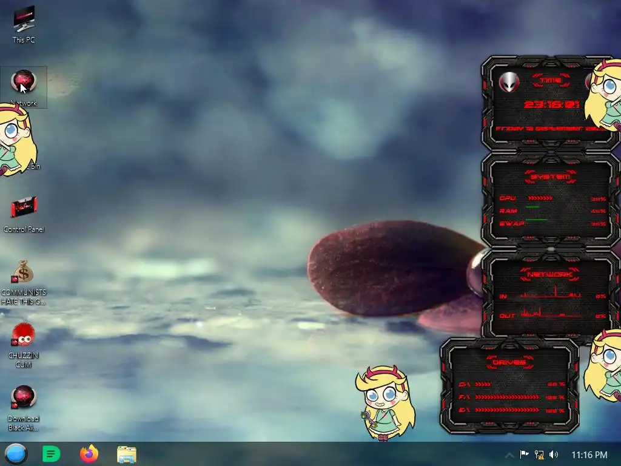This screenshot has height=466, width=621.
Task: Open the Control Panel desktop icon
Action: pos(24,214)
